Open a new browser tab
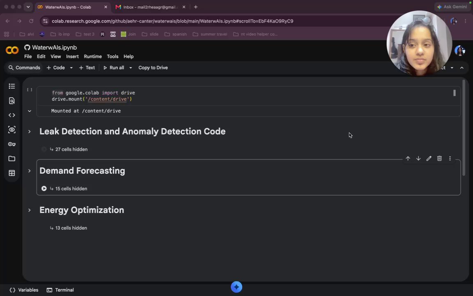The height and width of the screenshot is (296, 473). [196, 7]
